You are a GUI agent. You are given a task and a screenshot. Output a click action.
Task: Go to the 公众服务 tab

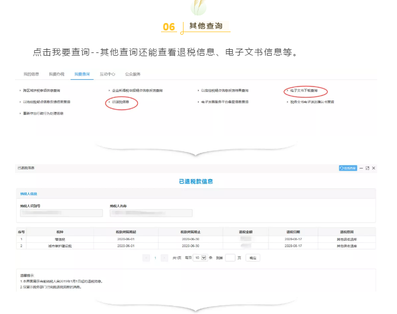[133, 74]
